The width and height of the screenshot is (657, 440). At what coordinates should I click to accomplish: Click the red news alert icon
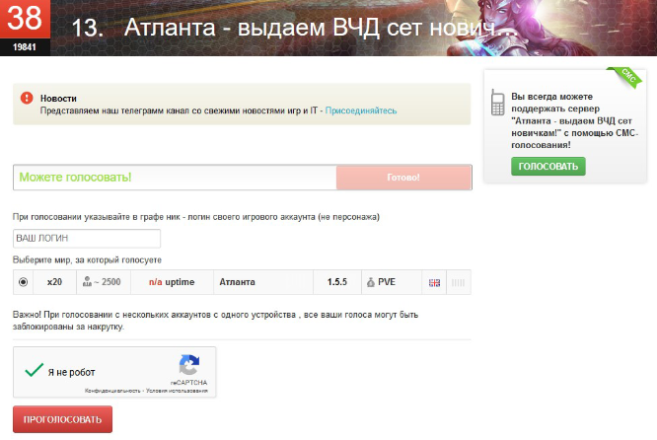click(27, 98)
